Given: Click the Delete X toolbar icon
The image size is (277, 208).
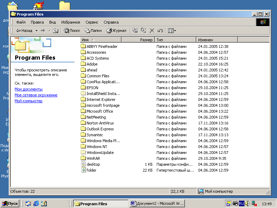Looking at the screenshot, I should pyautogui.click(x=152, y=31).
